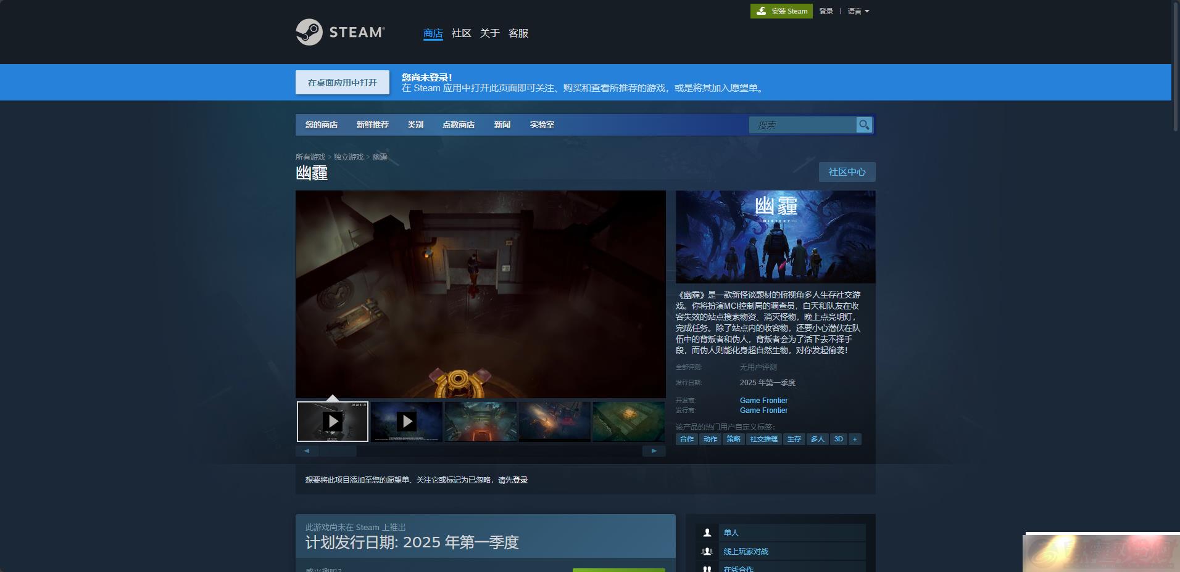Screen dimensions: 1180x572
Task: Open the 点数商店 tab
Action: coord(459,125)
